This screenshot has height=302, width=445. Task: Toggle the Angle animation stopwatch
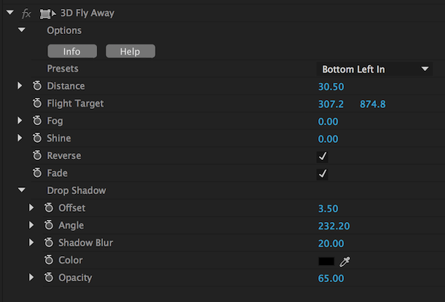pos(49,226)
